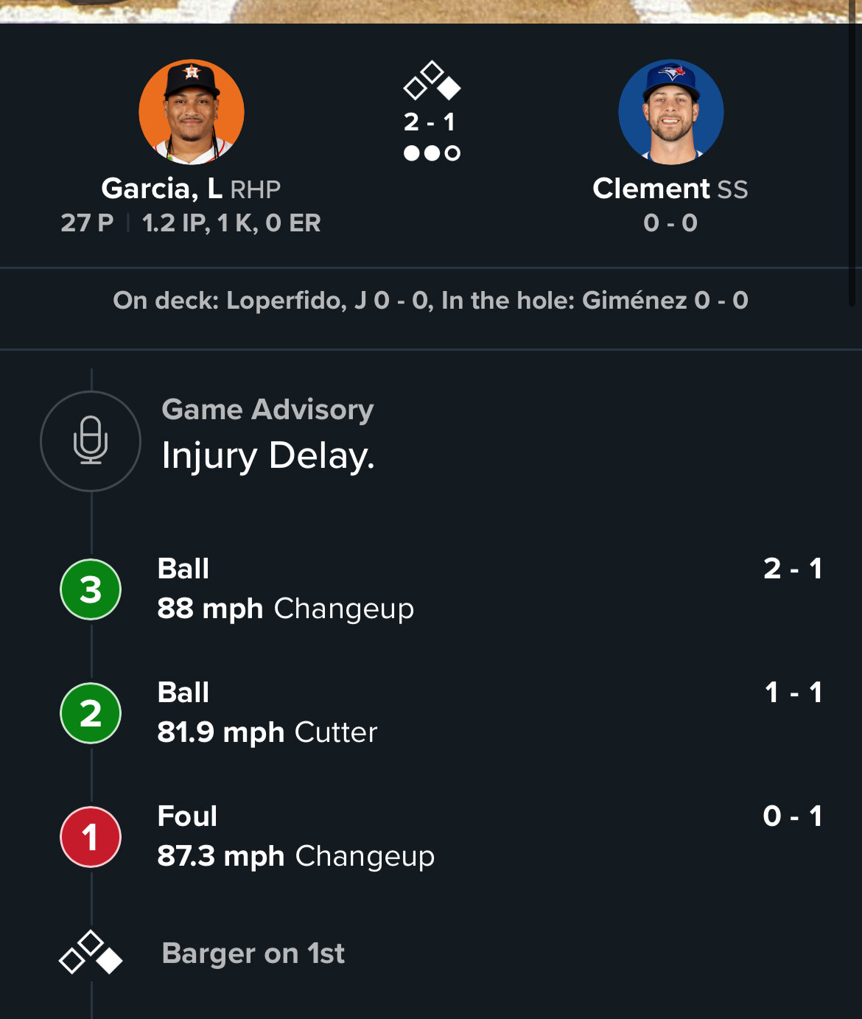862x1019 pixels.
Task: Click Garcia's 27 P pitching stats line
Action: (191, 223)
